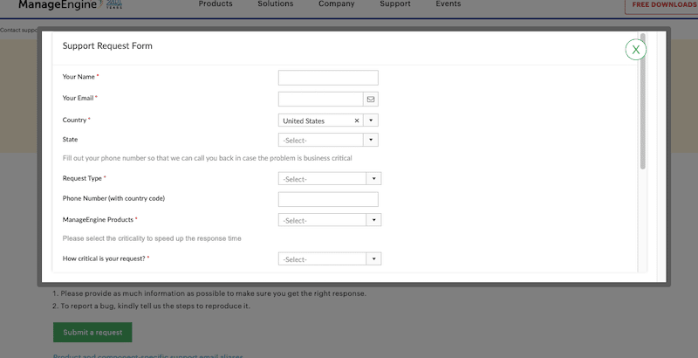This screenshot has height=358, width=698.
Task: Click the phone number hint text
Action: [207, 158]
